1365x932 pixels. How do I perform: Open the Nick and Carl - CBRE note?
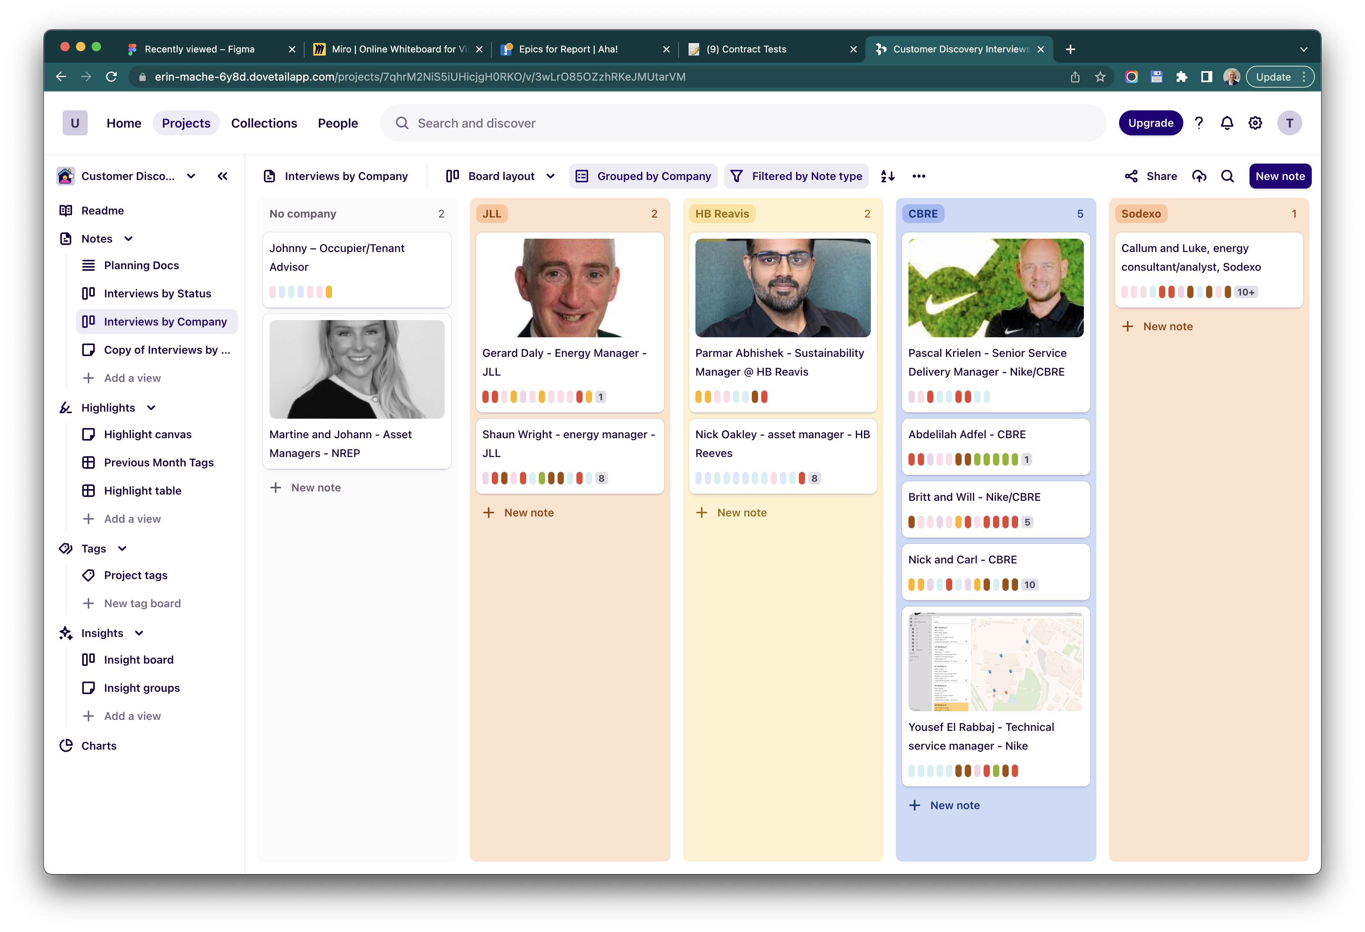pos(995,572)
